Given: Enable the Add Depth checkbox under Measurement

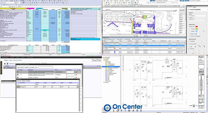Looking at the screenshot, I should click(189, 41).
